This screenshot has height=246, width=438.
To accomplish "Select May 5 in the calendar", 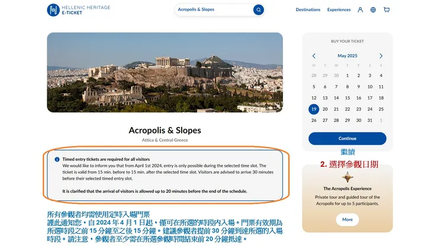I will (314, 87).
